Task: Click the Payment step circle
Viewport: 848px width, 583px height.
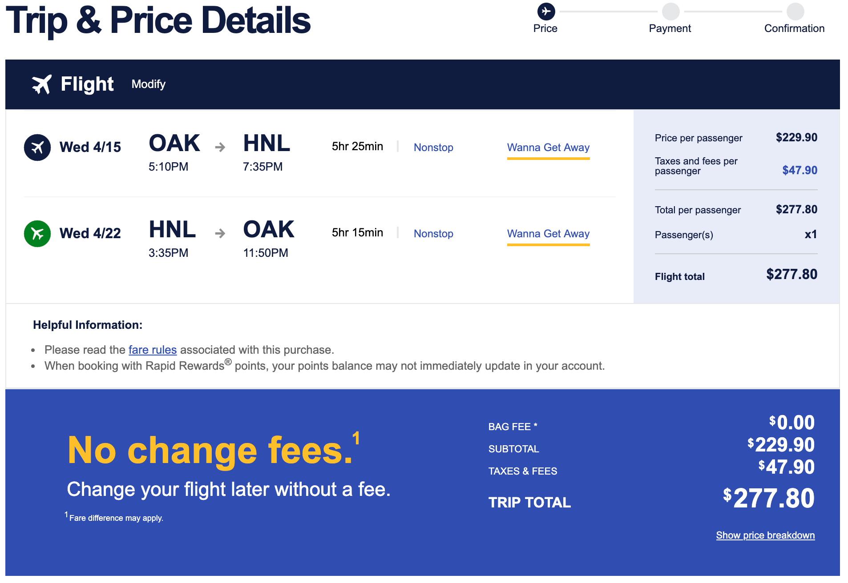Action: pos(670,11)
